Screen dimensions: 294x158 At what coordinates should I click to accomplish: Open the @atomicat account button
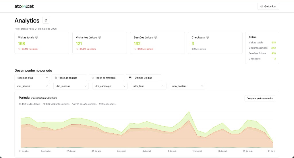(268, 6)
